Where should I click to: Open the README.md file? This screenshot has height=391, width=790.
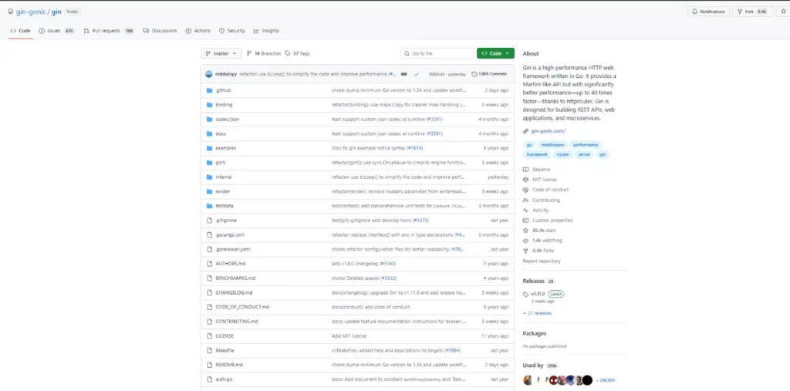coord(229,364)
